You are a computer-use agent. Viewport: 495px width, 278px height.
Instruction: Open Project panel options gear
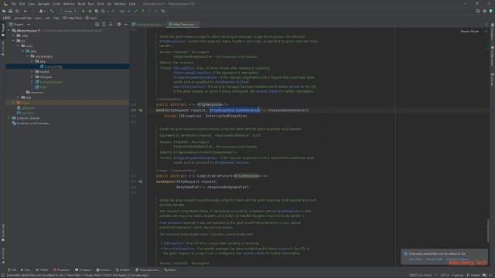pyautogui.click(x=119, y=24)
